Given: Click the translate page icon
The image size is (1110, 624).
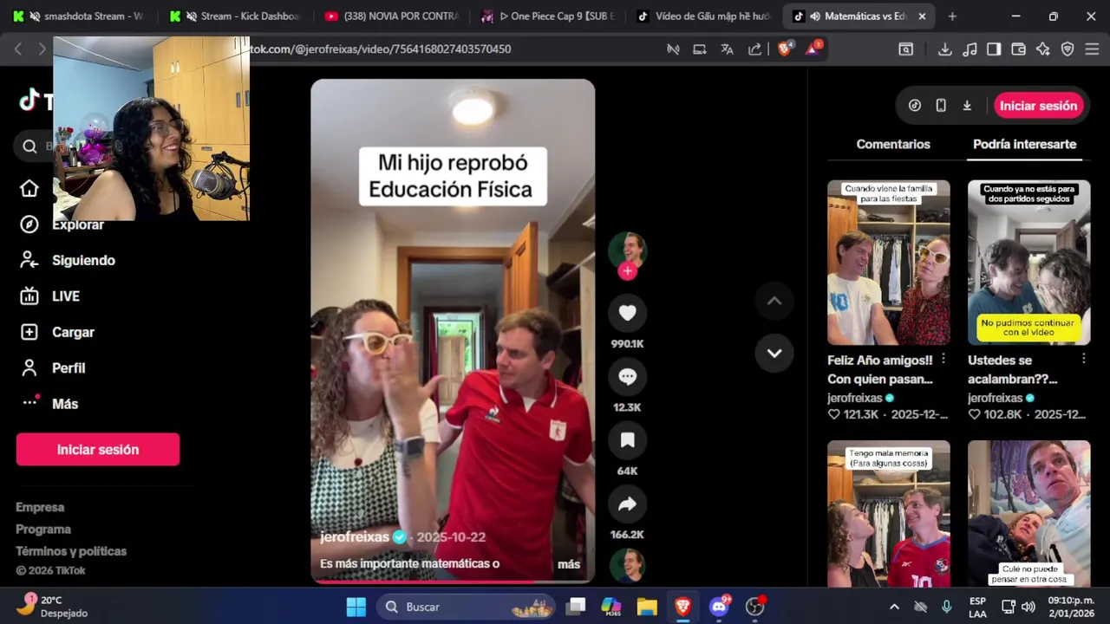Looking at the screenshot, I should click(728, 49).
